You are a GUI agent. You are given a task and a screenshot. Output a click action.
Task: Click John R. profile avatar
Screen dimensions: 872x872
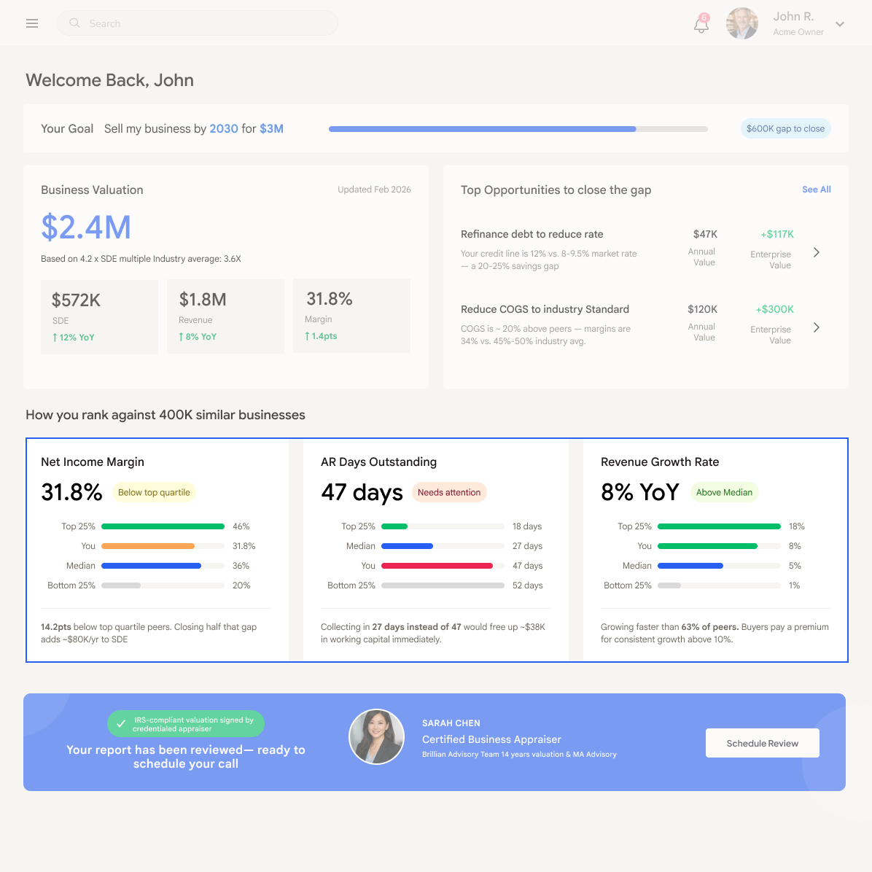[x=742, y=23]
